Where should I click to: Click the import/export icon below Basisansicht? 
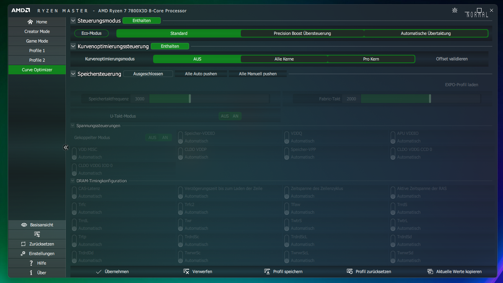coord(37,234)
